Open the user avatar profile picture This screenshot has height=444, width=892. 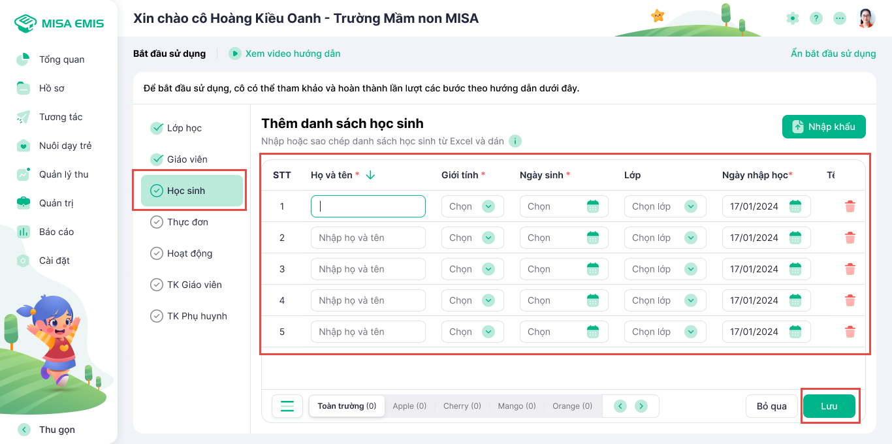pyautogui.click(x=866, y=18)
